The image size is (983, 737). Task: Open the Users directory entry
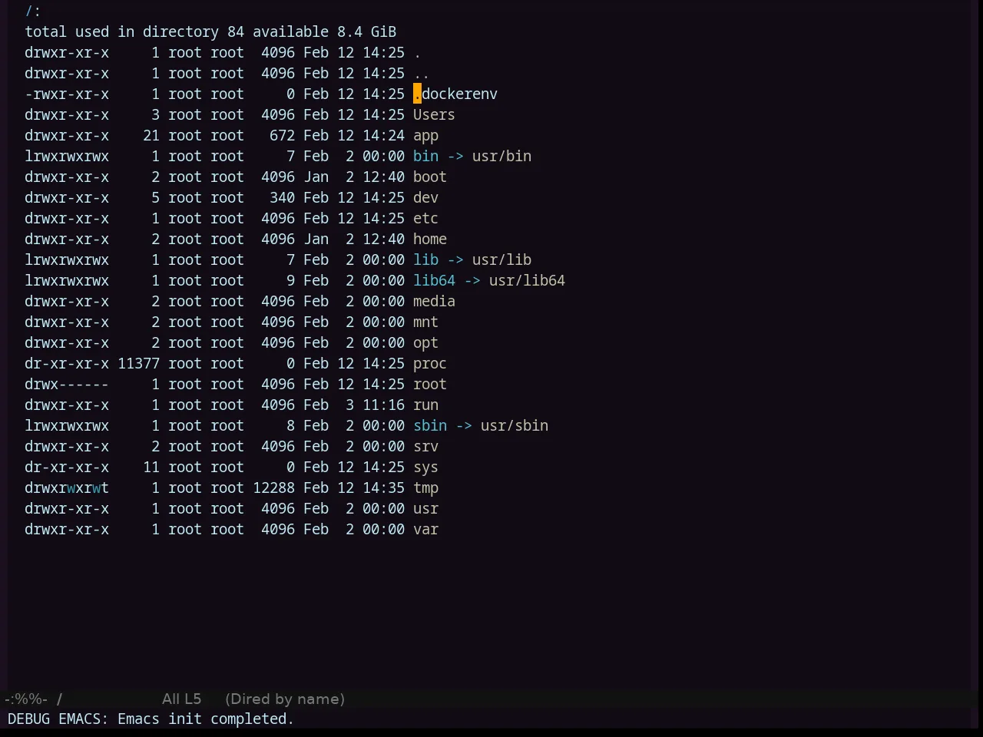tap(434, 114)
